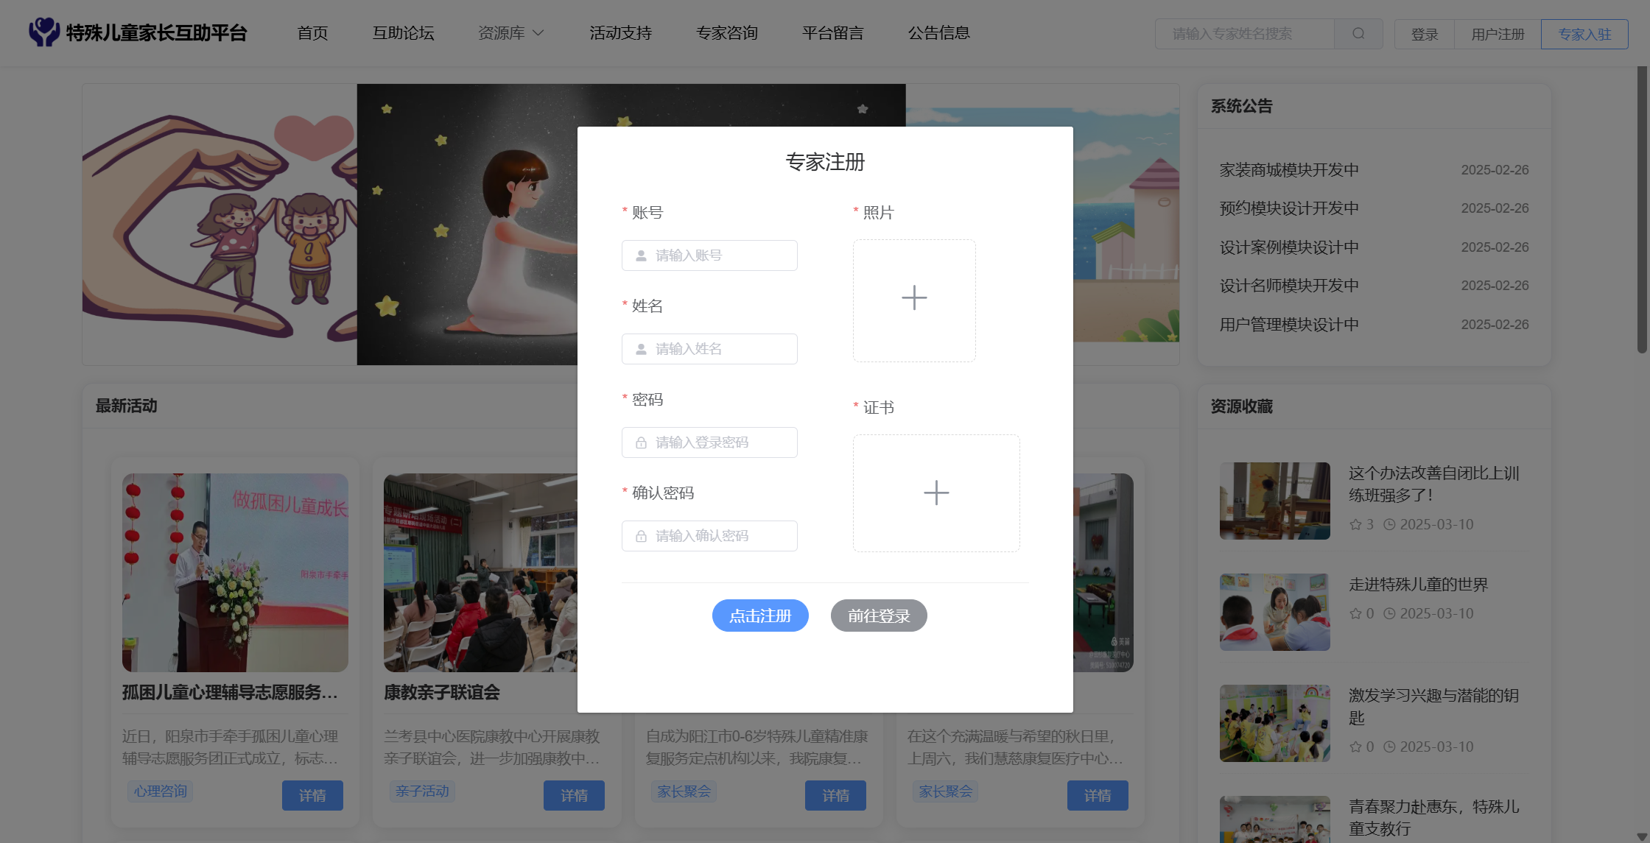
Task: Click plus icon to upload photo
Action: point(914,298)
